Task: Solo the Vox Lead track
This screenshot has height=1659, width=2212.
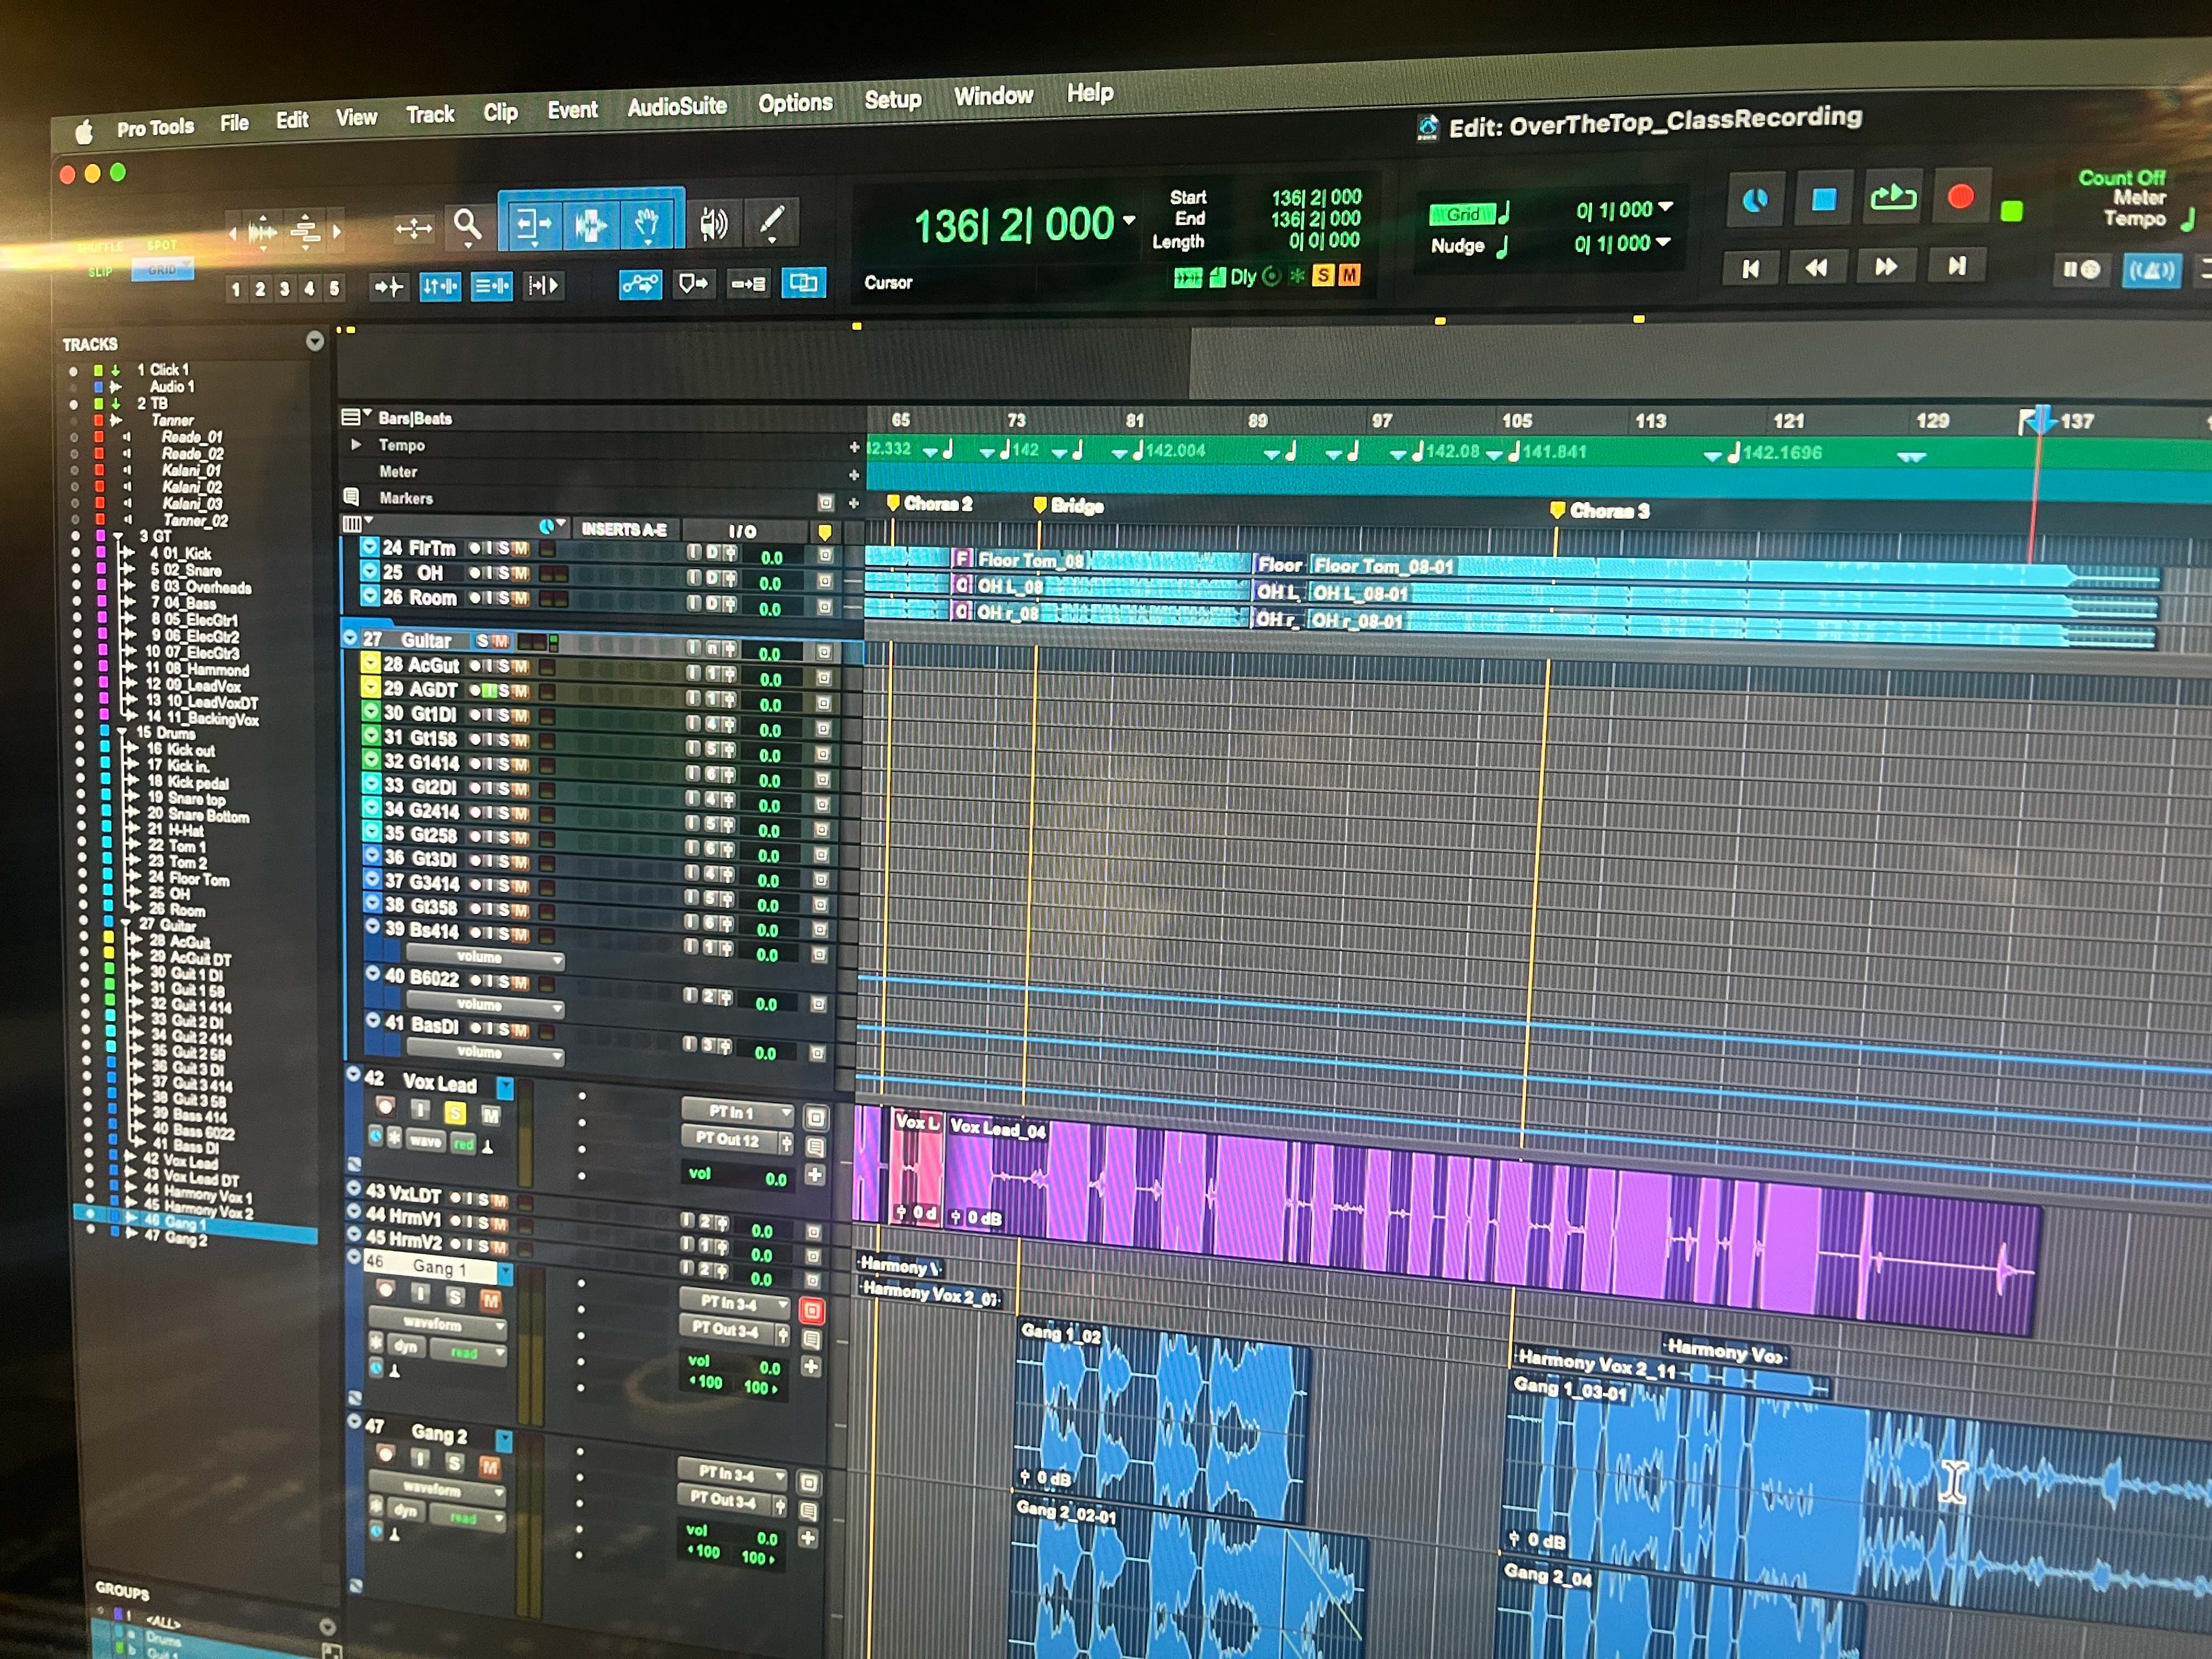Action: tap(455, 1113)
